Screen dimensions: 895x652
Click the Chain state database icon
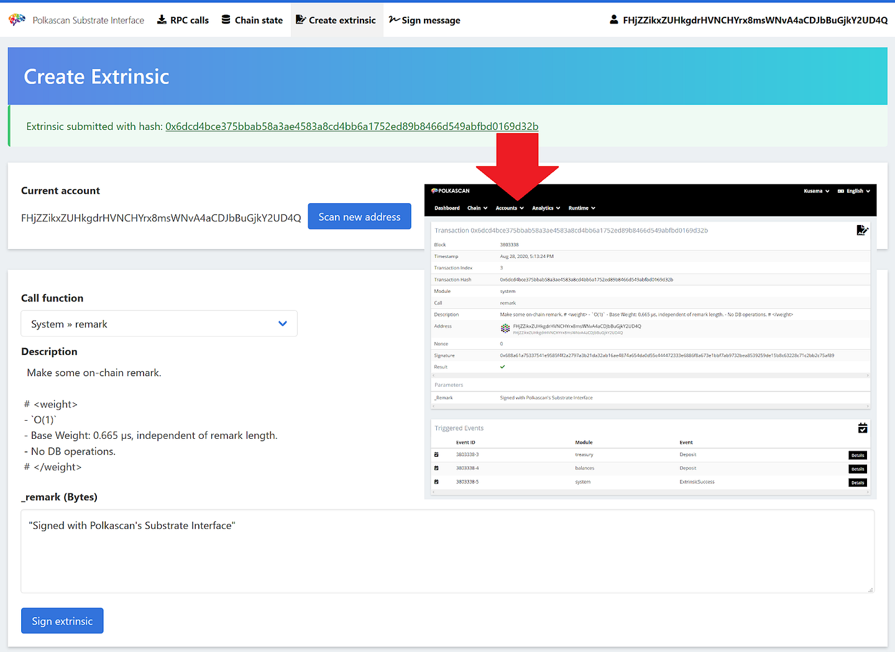click(x=226, y=20)
